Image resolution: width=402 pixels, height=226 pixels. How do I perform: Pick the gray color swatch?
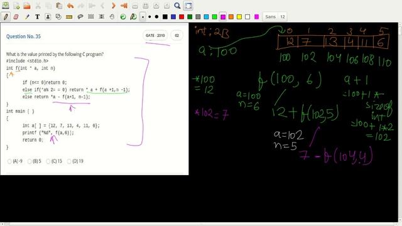click(x=198, y=17)
